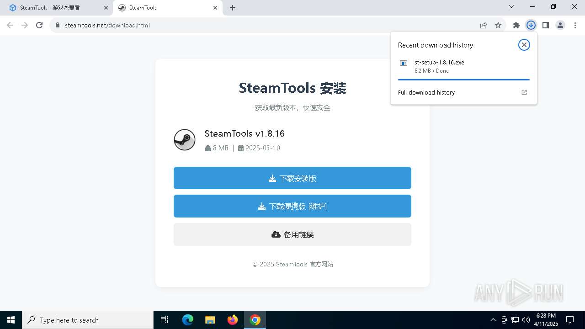
Task: Open Full download history
Action: point(463,92)
